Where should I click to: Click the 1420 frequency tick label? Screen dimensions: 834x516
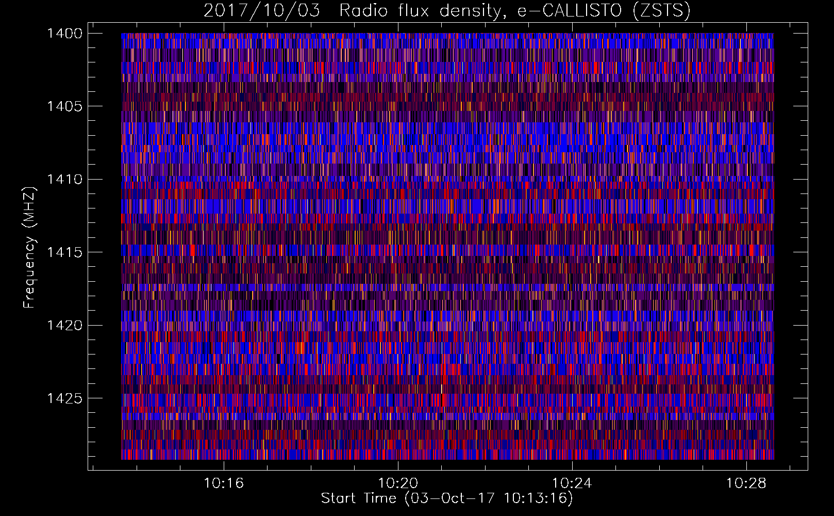[x=64, y=326]
